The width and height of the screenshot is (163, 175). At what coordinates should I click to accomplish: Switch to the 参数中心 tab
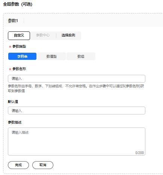tap(43, 35)
